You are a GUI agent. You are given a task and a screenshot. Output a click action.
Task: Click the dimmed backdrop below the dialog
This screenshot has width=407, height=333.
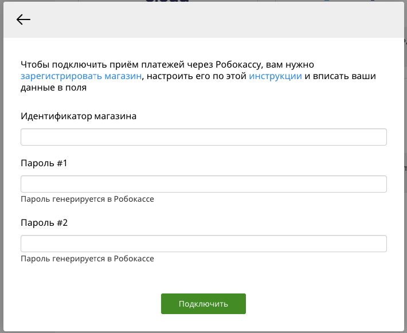pyautogui.click(x=203, y=332)
